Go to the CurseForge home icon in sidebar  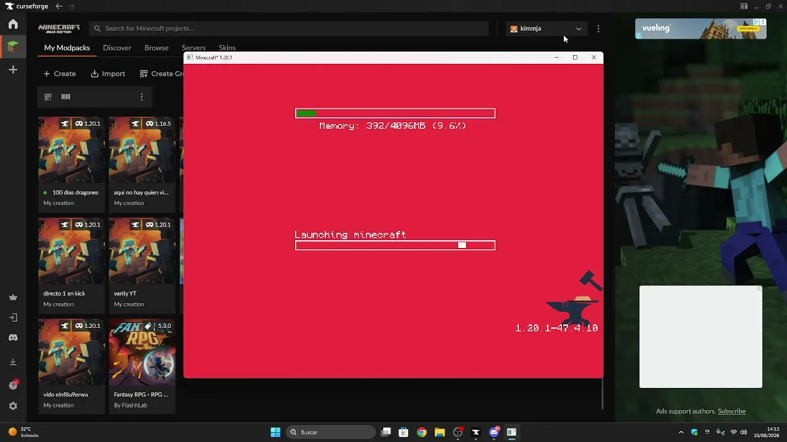click(13, 25)
